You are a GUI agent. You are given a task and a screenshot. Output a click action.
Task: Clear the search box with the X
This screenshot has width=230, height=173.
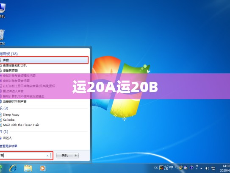click(47, 156)
